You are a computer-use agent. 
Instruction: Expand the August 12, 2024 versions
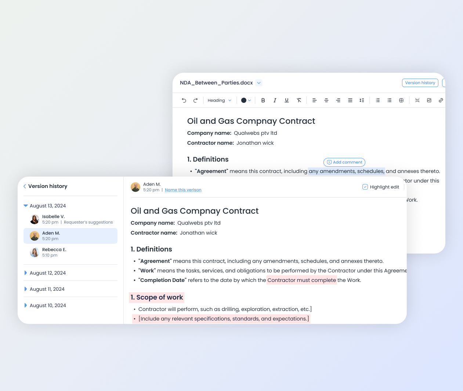click(x=26, y=273)
